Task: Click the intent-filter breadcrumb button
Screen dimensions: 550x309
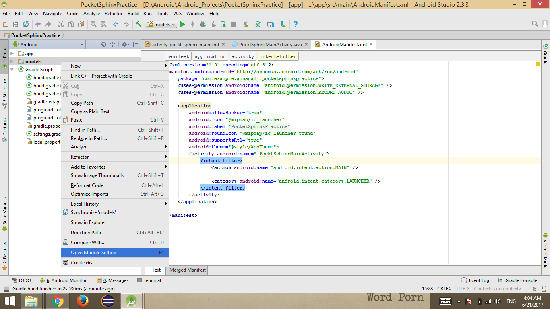Action: [x=278, y=56]
